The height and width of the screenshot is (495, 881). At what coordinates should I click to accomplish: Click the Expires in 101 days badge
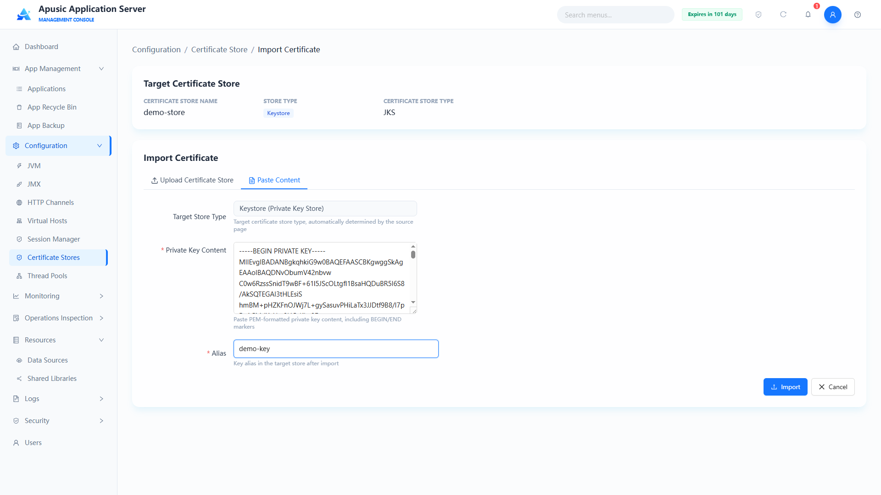pyautogui.click(x=712, y=15)
